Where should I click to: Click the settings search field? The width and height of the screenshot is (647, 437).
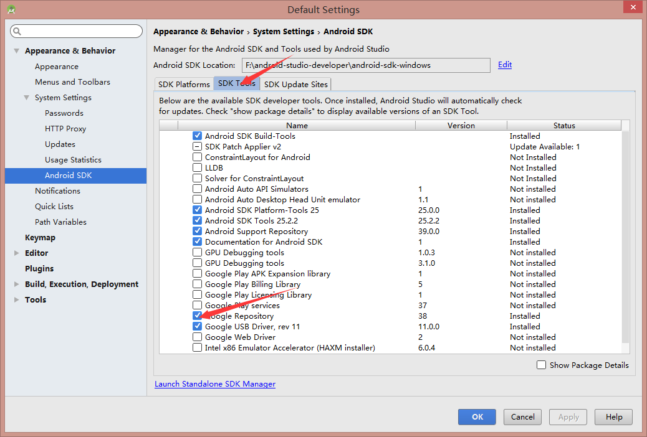[76, 31]
